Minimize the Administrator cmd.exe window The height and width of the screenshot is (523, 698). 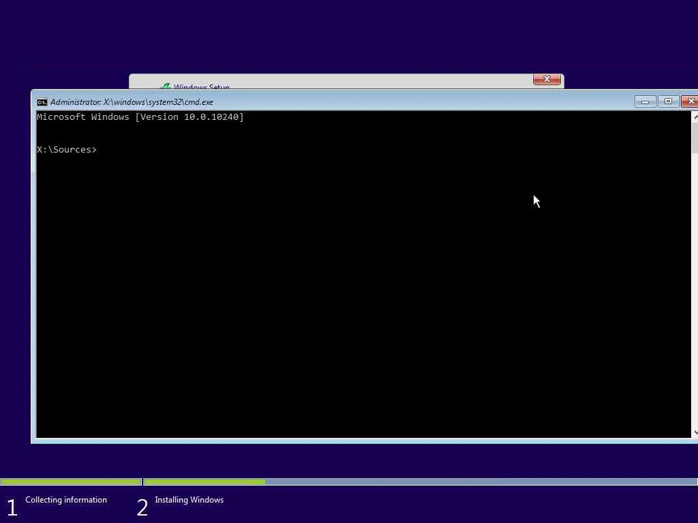click(x=645, y=102)
